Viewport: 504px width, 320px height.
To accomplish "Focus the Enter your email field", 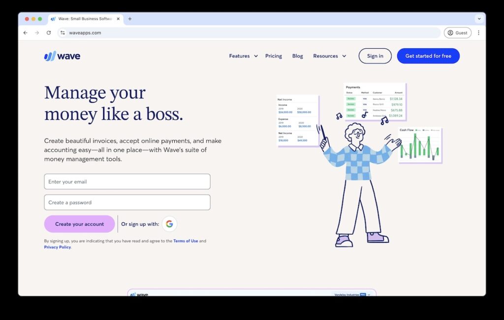I will click(127, 181).
